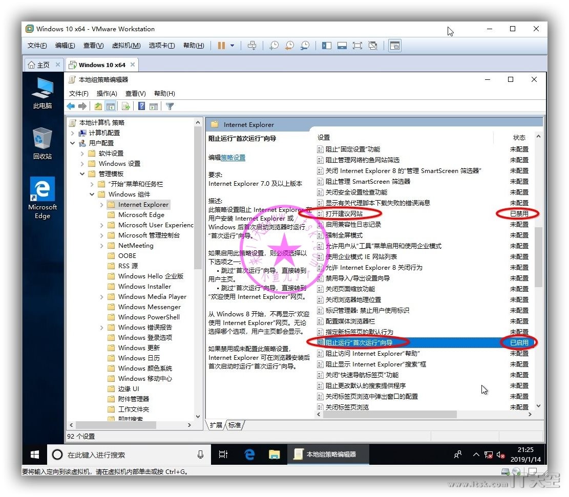
Task: Click the taskbar search box
Action: 129,455
